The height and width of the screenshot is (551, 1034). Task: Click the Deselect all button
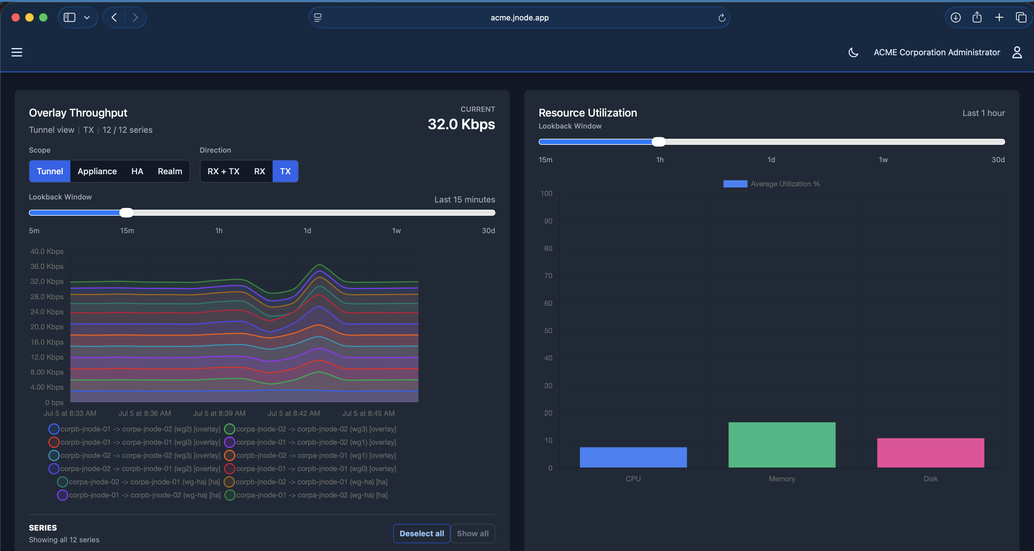(x=421, y=533)
